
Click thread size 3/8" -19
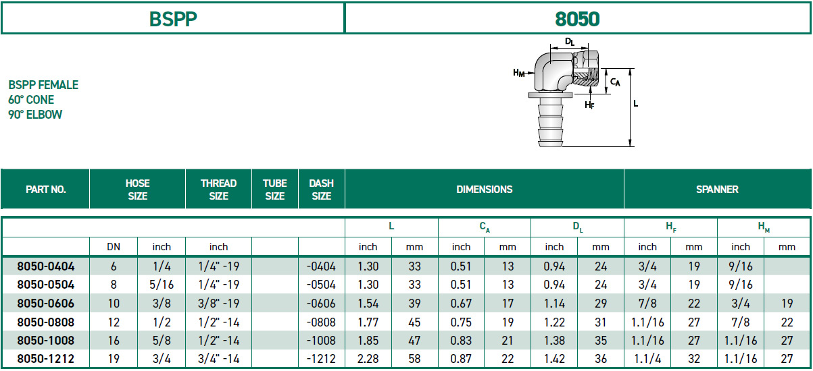[x=218, y=304]
